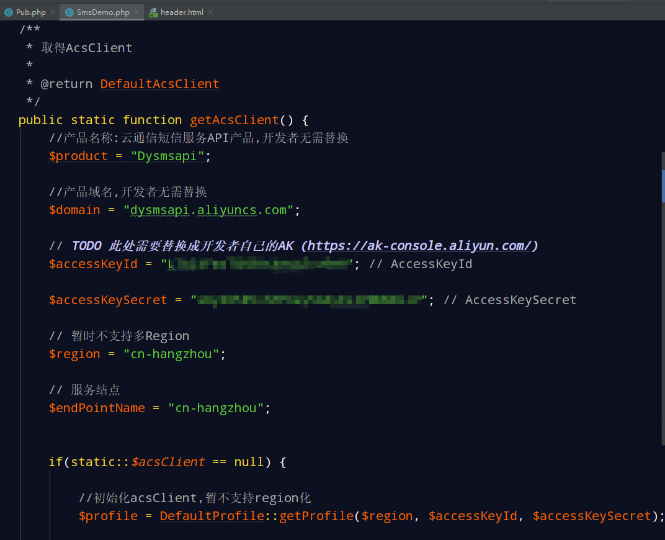Click the SmsDemo.php PHP class file icon
This screenshot has height=540, width=665.
69,13
